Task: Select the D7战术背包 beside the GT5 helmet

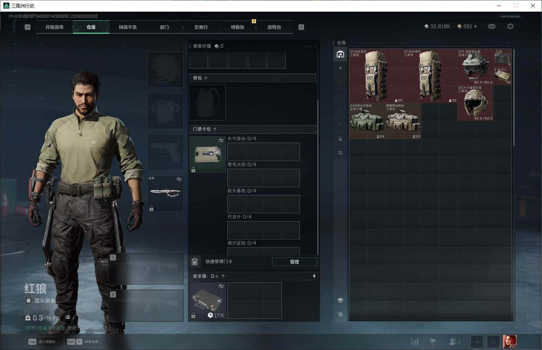Action: (x=430, y=76)
